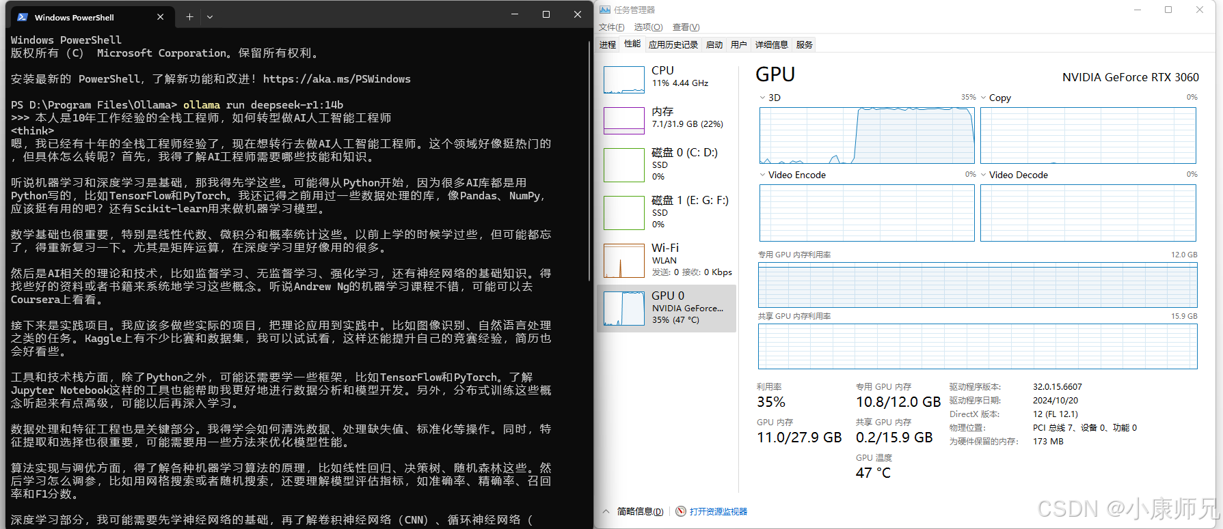Click the PowerShell window scrollbar

point(590,160)
